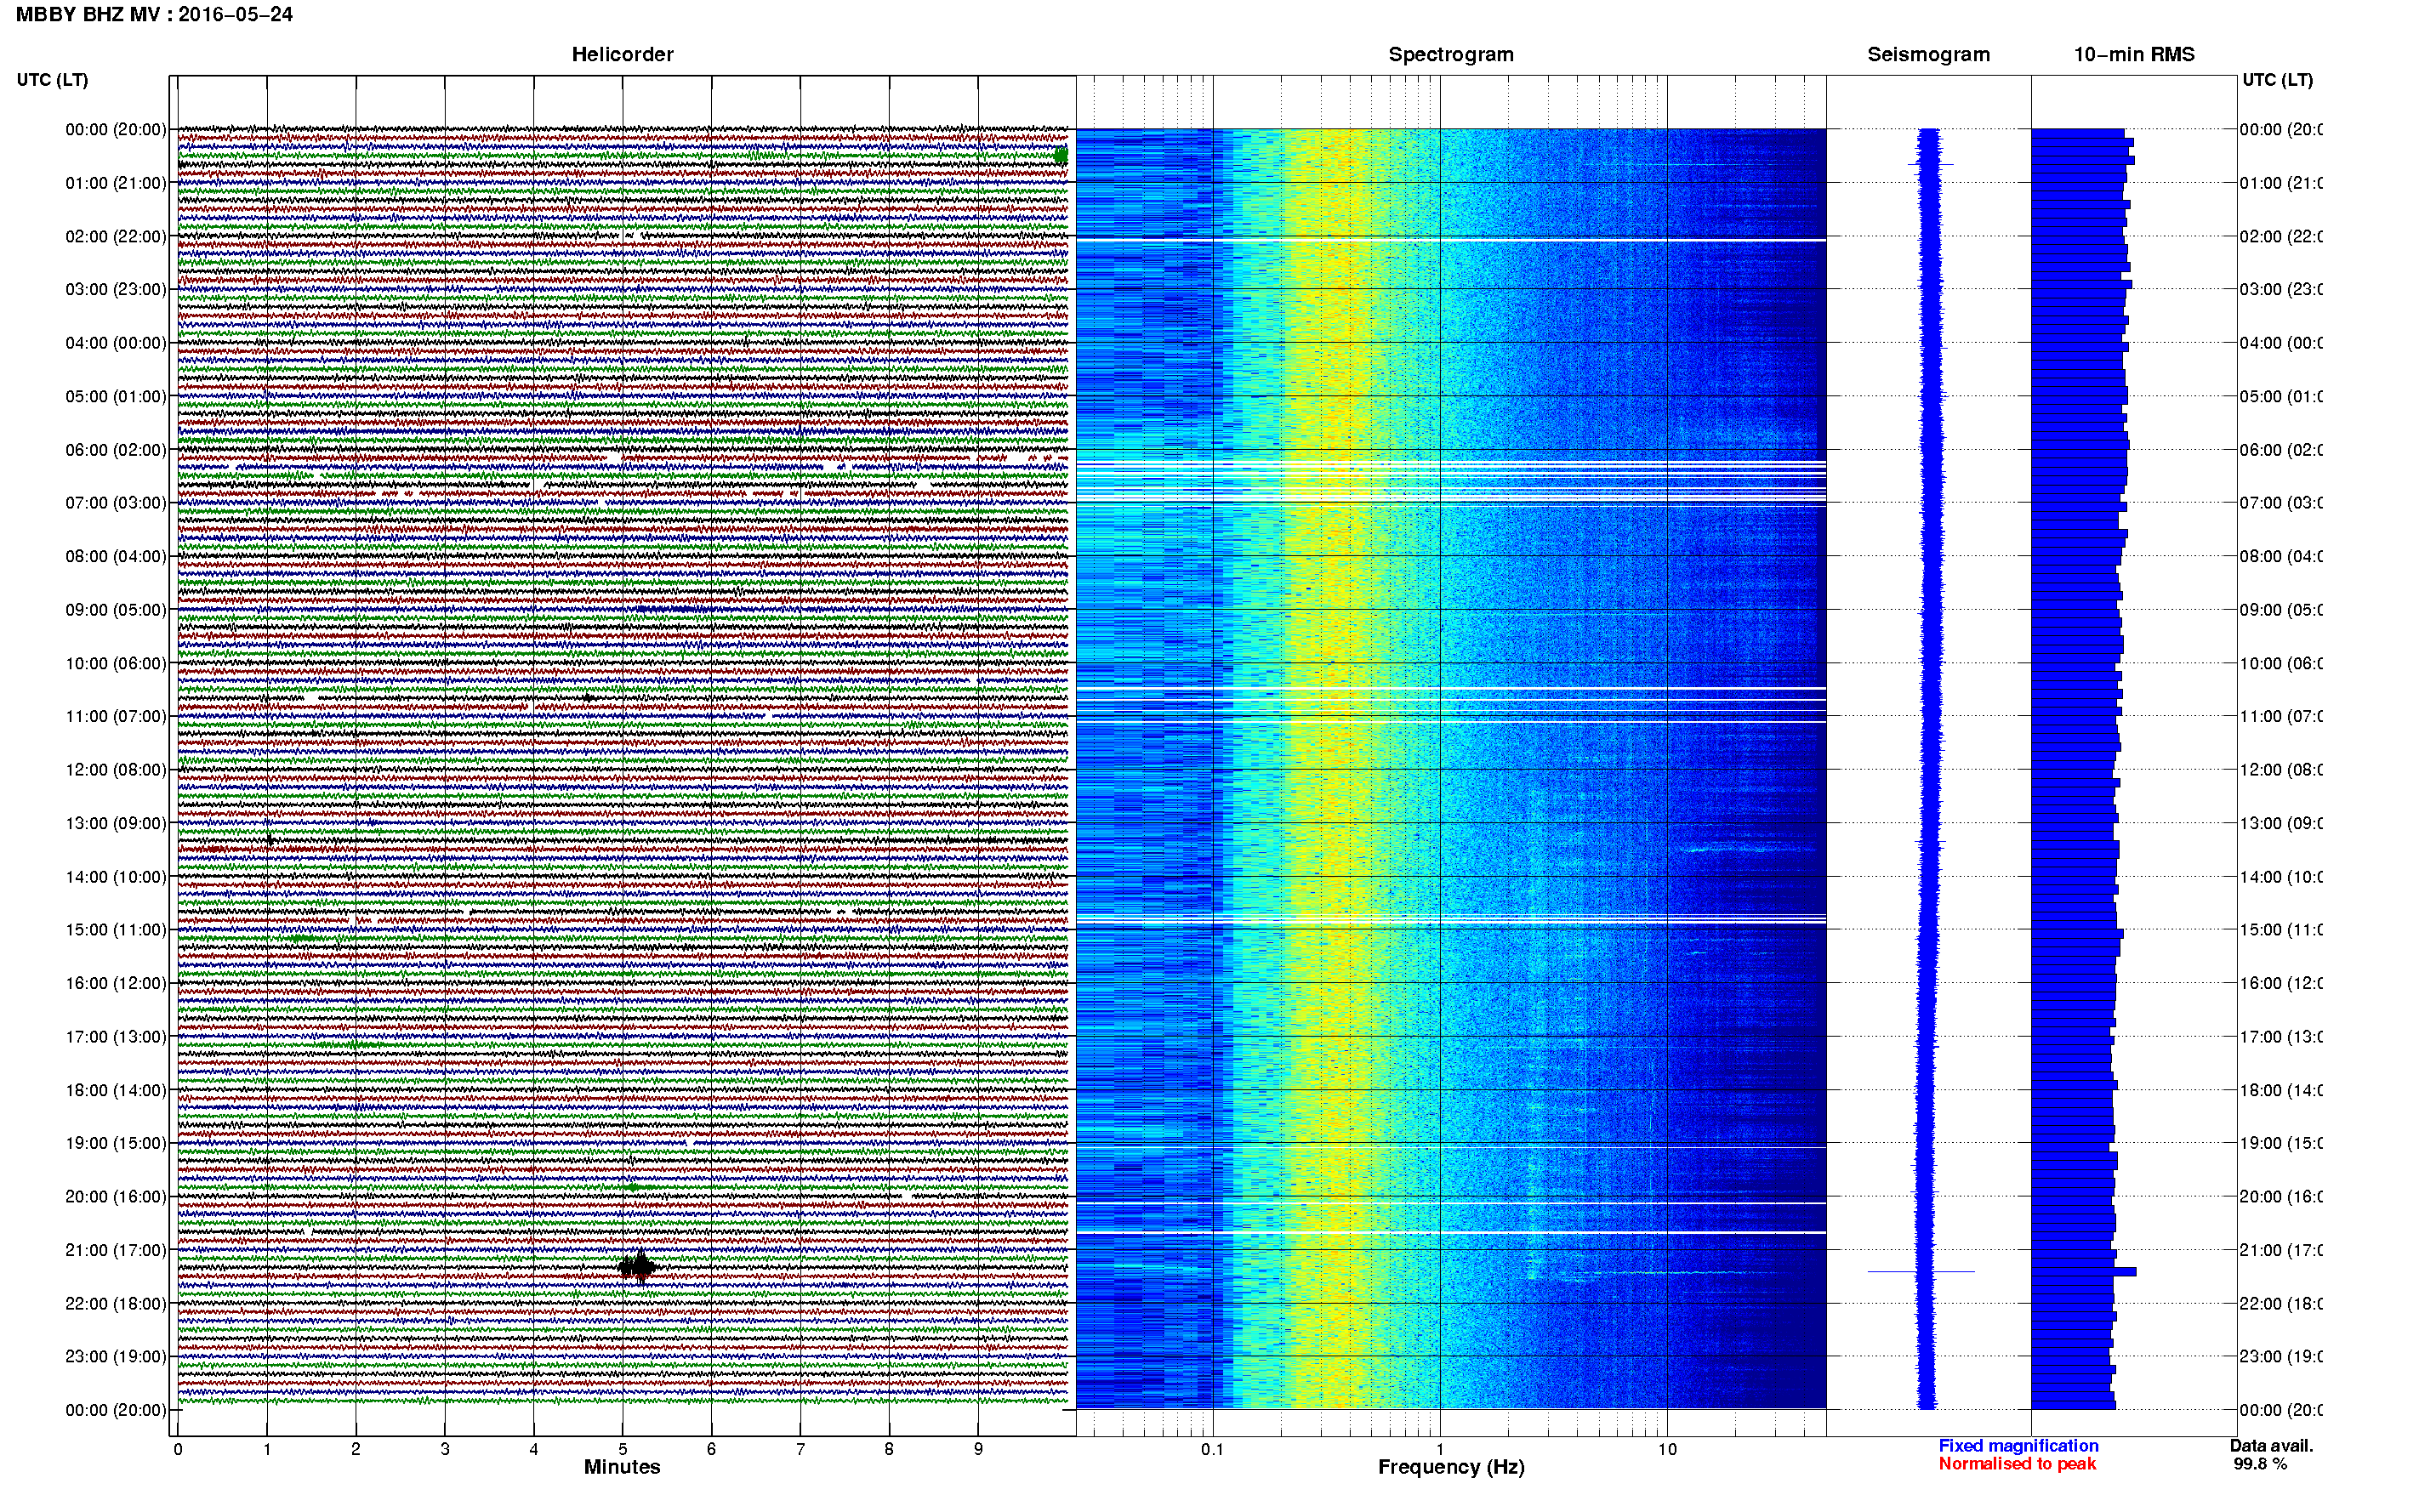Click the Normalised to peak legend text
This screenshot has height=1512, width=2419.
pos(2017,1464)
